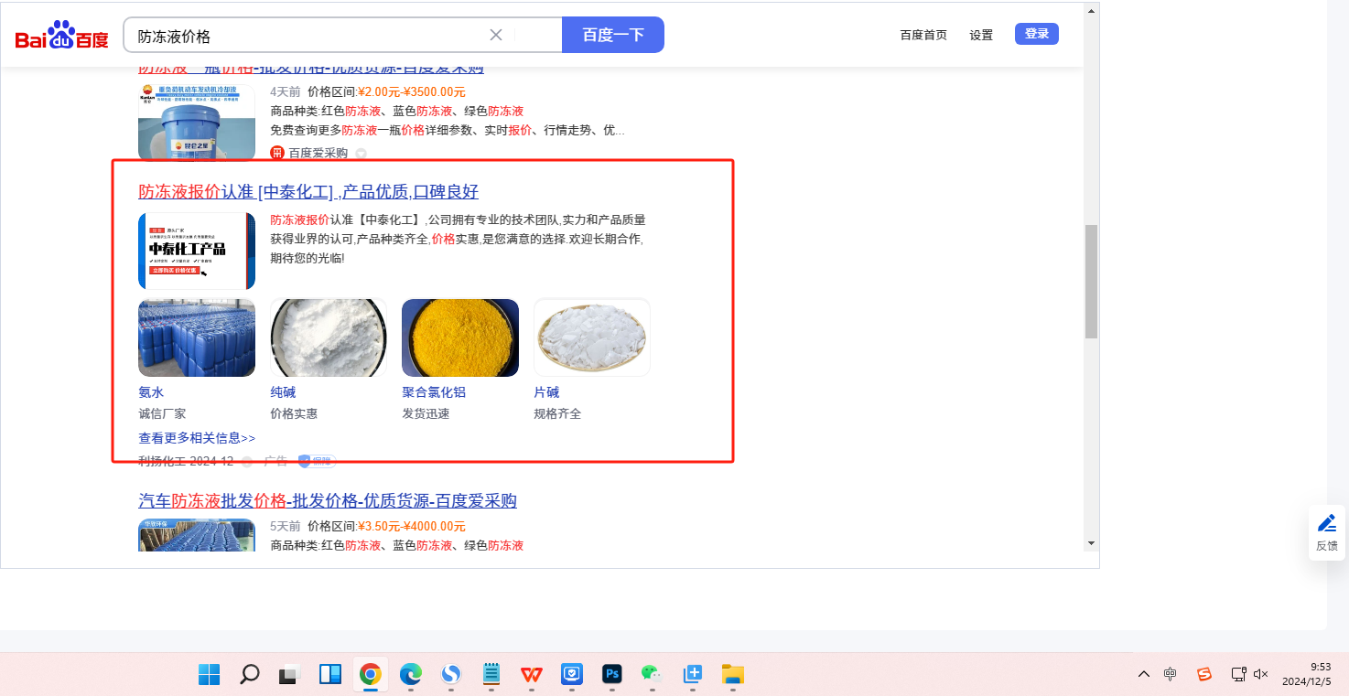
Task: Clear the search box with the X icon
Action: pos(496,35)
